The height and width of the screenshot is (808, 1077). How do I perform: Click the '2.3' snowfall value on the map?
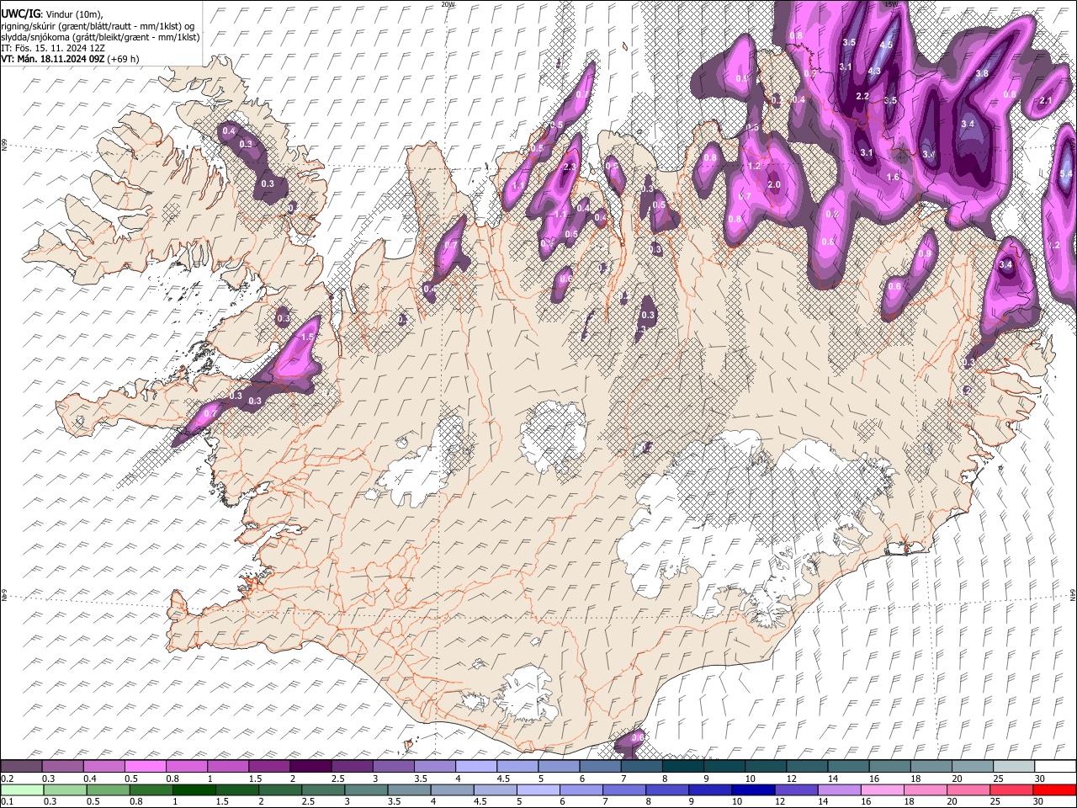click(x=570, y=167)
